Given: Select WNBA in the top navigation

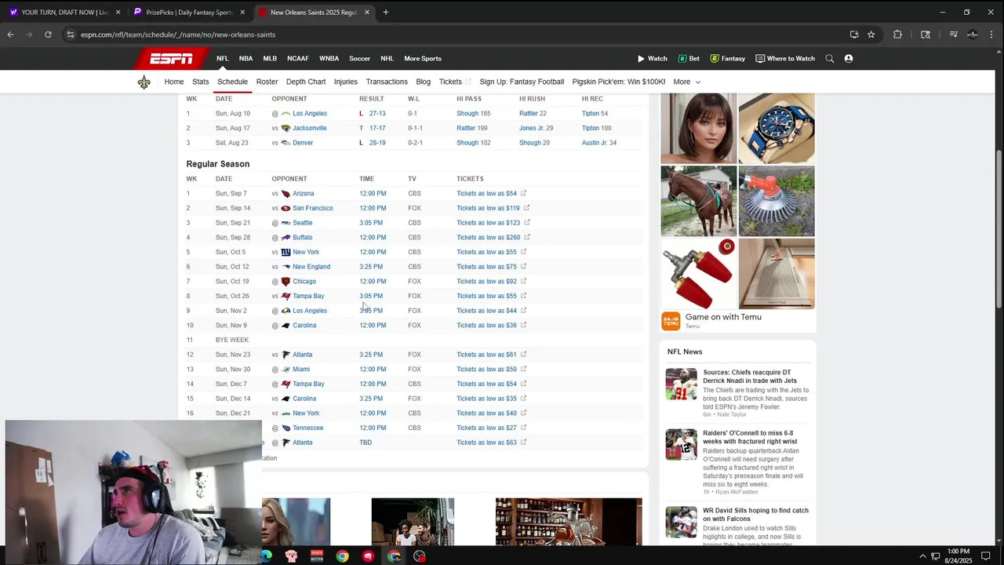Looking at the screenshot, I should coord(329,59).
